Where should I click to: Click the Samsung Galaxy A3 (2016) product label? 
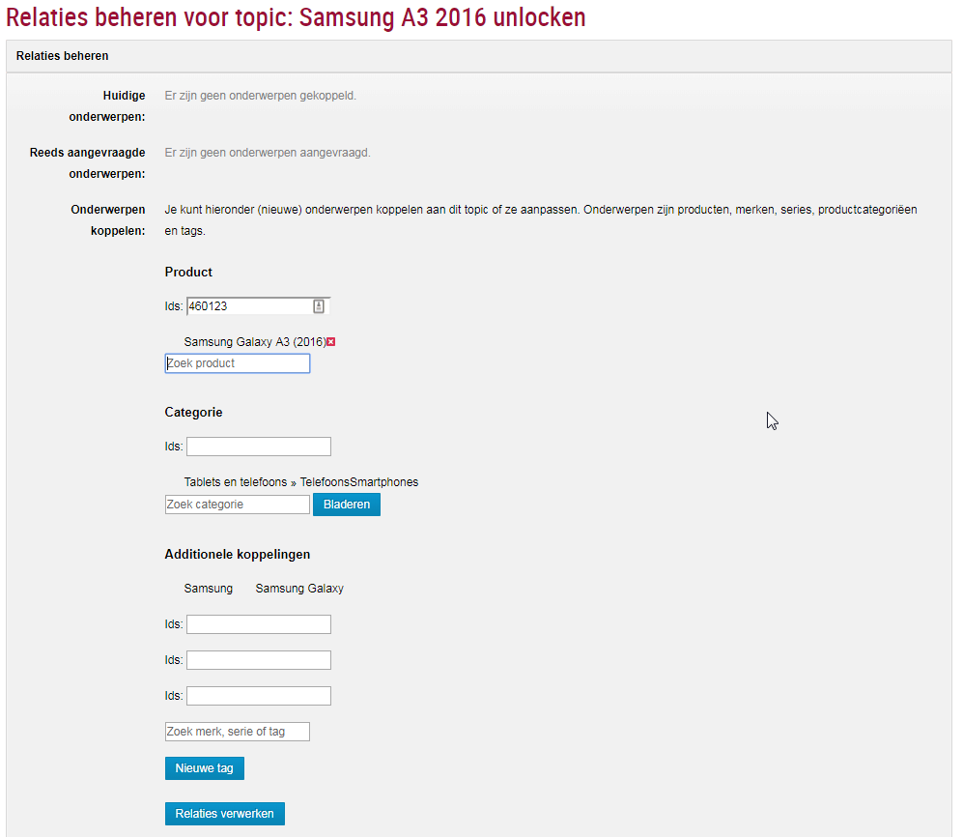click(254, 342)
